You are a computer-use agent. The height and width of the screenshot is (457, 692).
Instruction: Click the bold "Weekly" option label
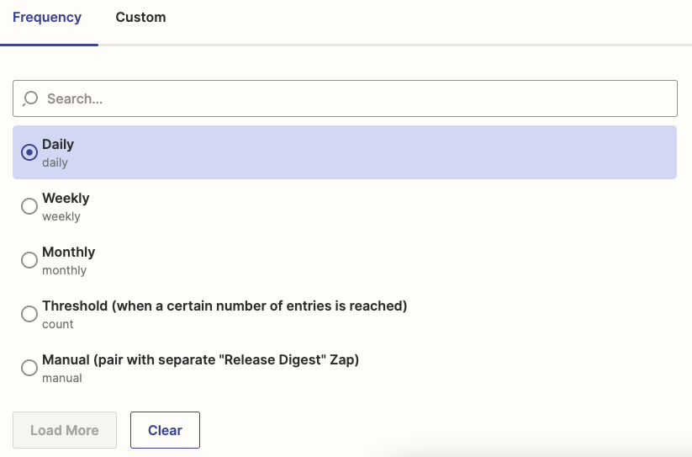66,199
